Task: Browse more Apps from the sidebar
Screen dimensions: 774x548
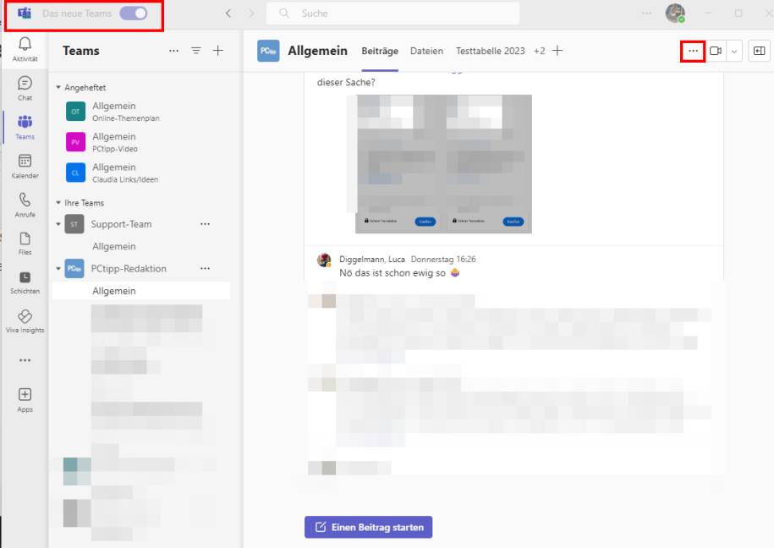Action: pyautogui.click(x=25, y=397)
